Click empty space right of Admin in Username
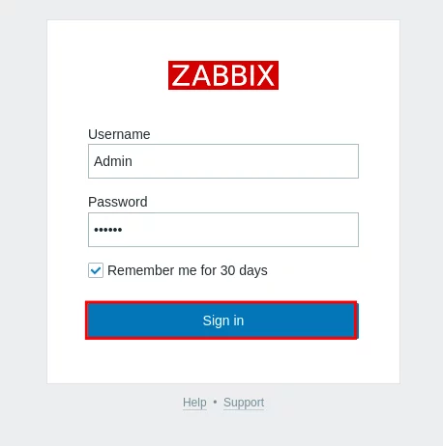Image resolution: width=443 pixels, height=446 pixels. click(245, 161)
